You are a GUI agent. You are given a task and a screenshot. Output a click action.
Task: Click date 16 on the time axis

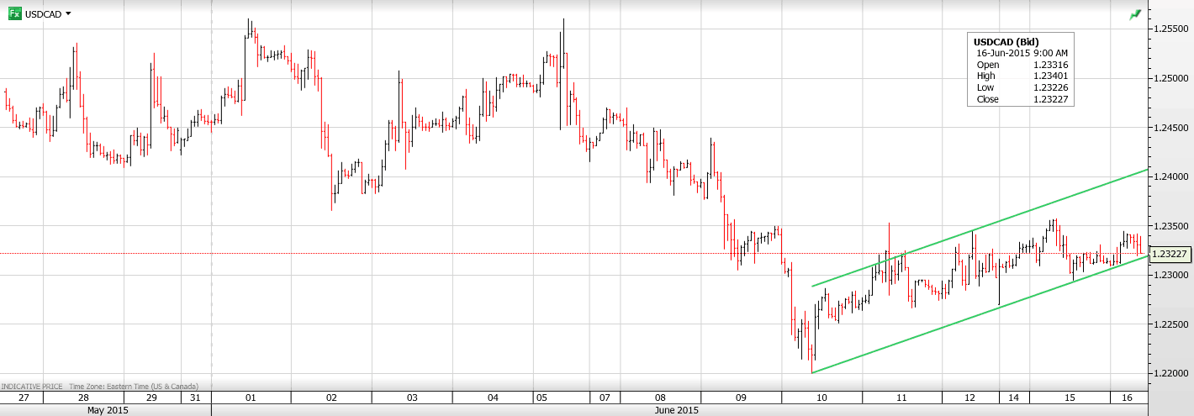[1128, 398]
